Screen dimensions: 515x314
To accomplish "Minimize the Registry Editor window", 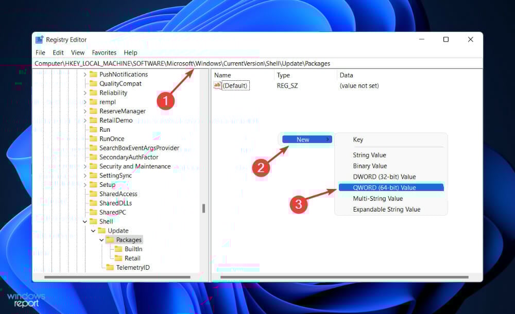I will pyautogui.click(x=422, y=40).
